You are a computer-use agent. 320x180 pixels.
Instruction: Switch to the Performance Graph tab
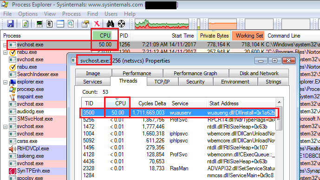[196, 73]
